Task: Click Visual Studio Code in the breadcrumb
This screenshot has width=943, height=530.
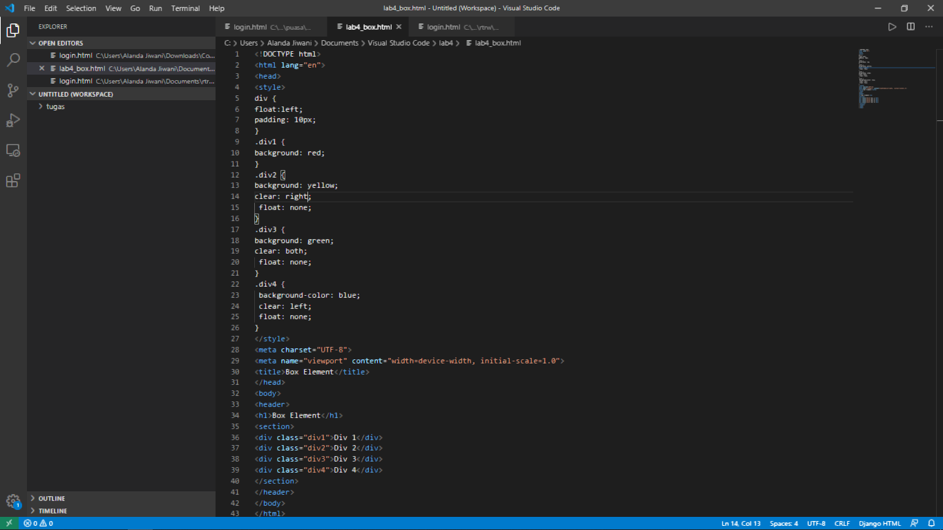Action: (x=399, y=43)
